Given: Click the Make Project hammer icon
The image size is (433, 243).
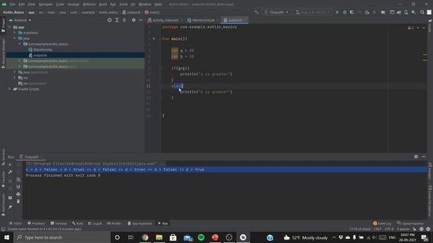Looking at the screenshot, I should pos(256,12).
